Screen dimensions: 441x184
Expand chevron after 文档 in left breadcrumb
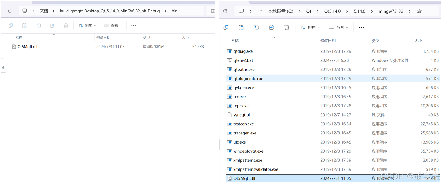tap(54, 11)
